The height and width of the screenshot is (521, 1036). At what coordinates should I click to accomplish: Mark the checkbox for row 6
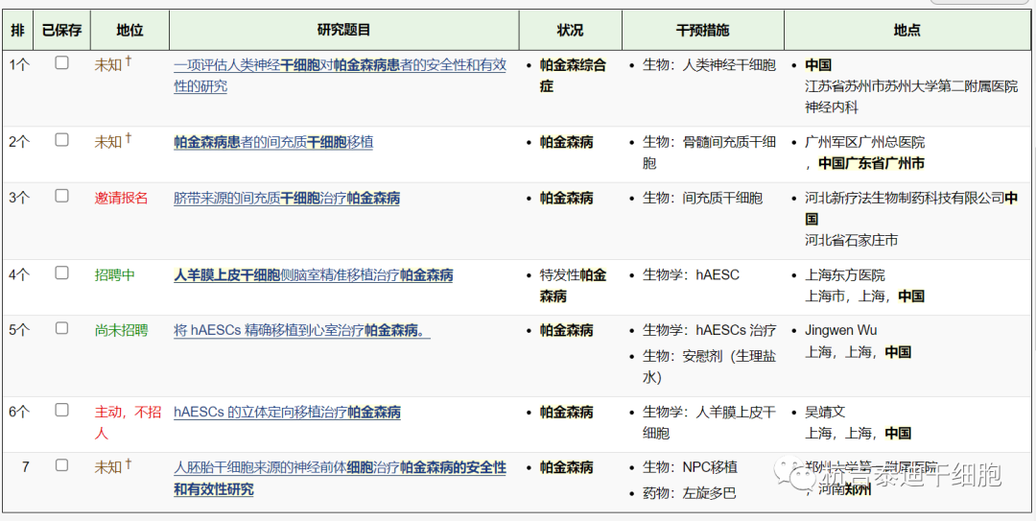[61, 410]
